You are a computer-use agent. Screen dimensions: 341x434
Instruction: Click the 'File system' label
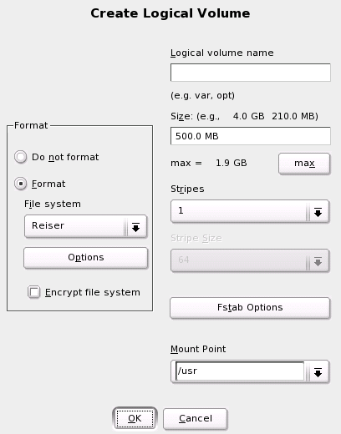point(53,204)
